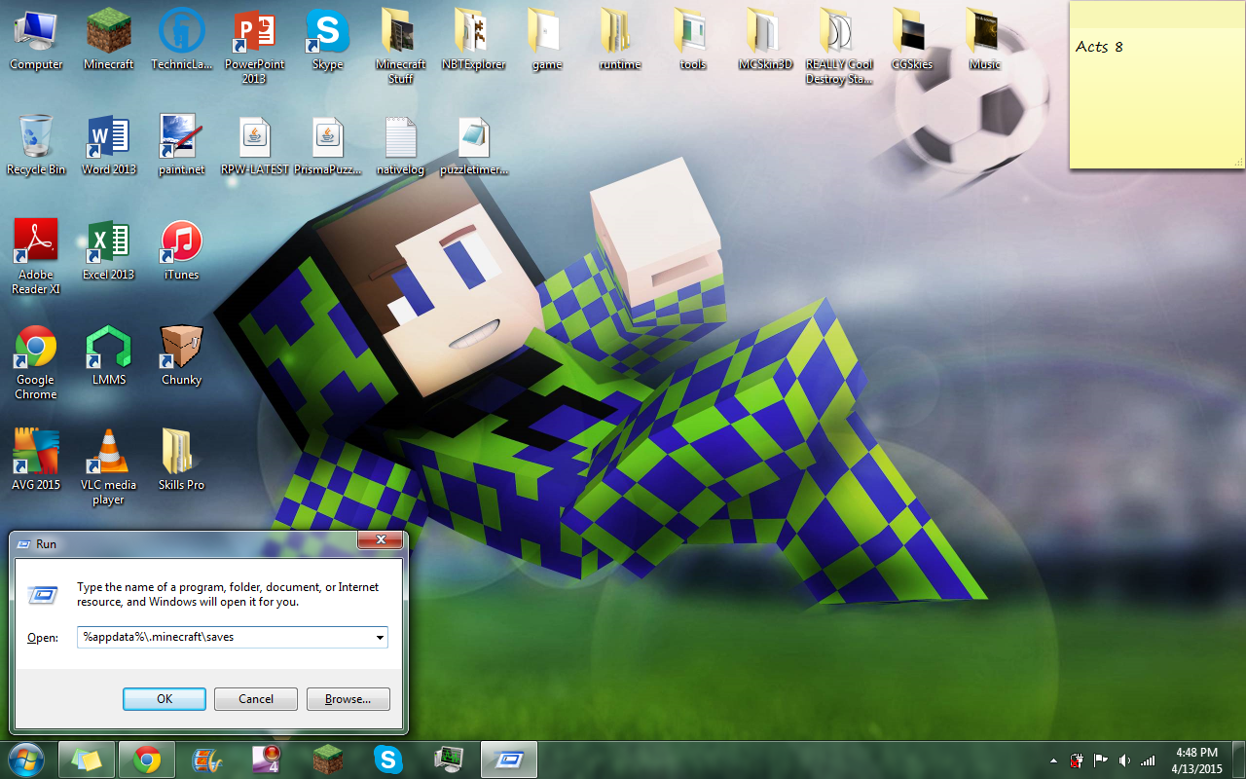1246x779 pixels.
Task: Select the VLC media player shortcut
Action: coord(109,466)
